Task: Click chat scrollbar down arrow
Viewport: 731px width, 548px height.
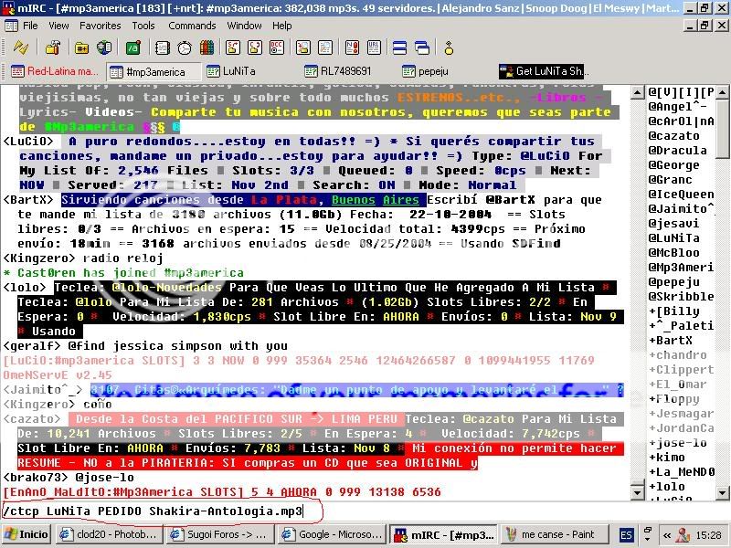Action: (637, 492)
